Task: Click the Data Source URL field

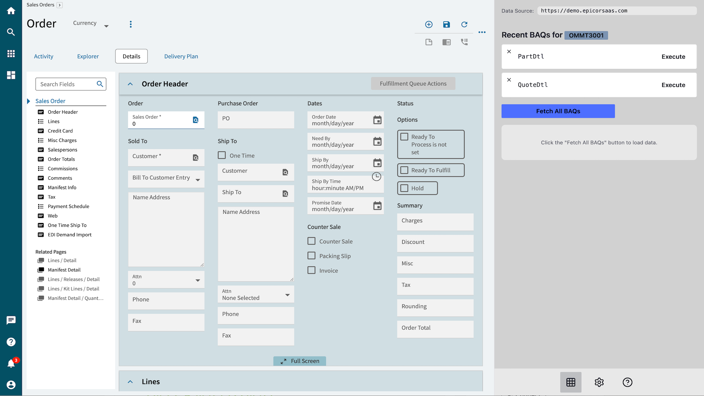Action: 617,11
